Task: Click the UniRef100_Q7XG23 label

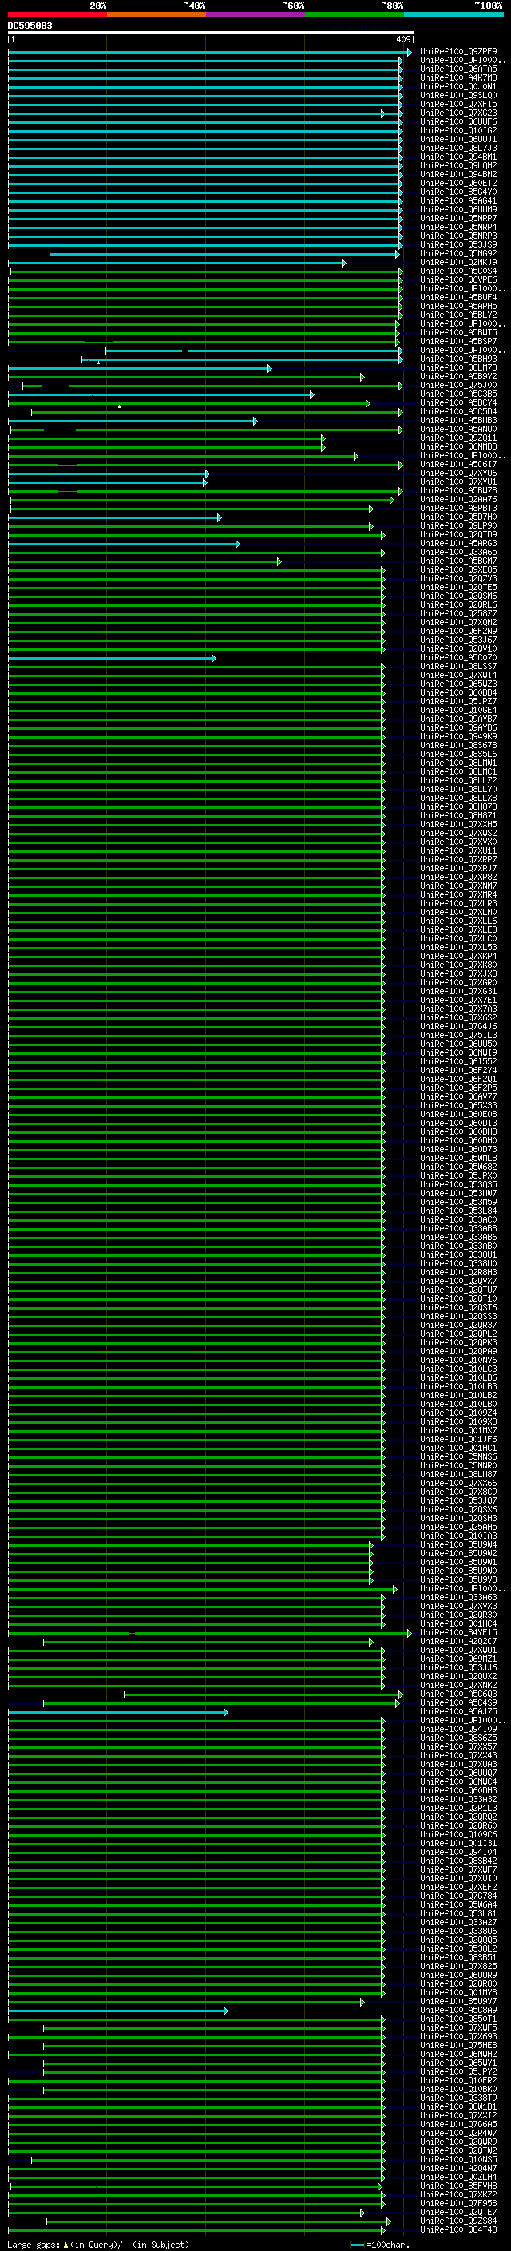Action: (x=458, y=113)
